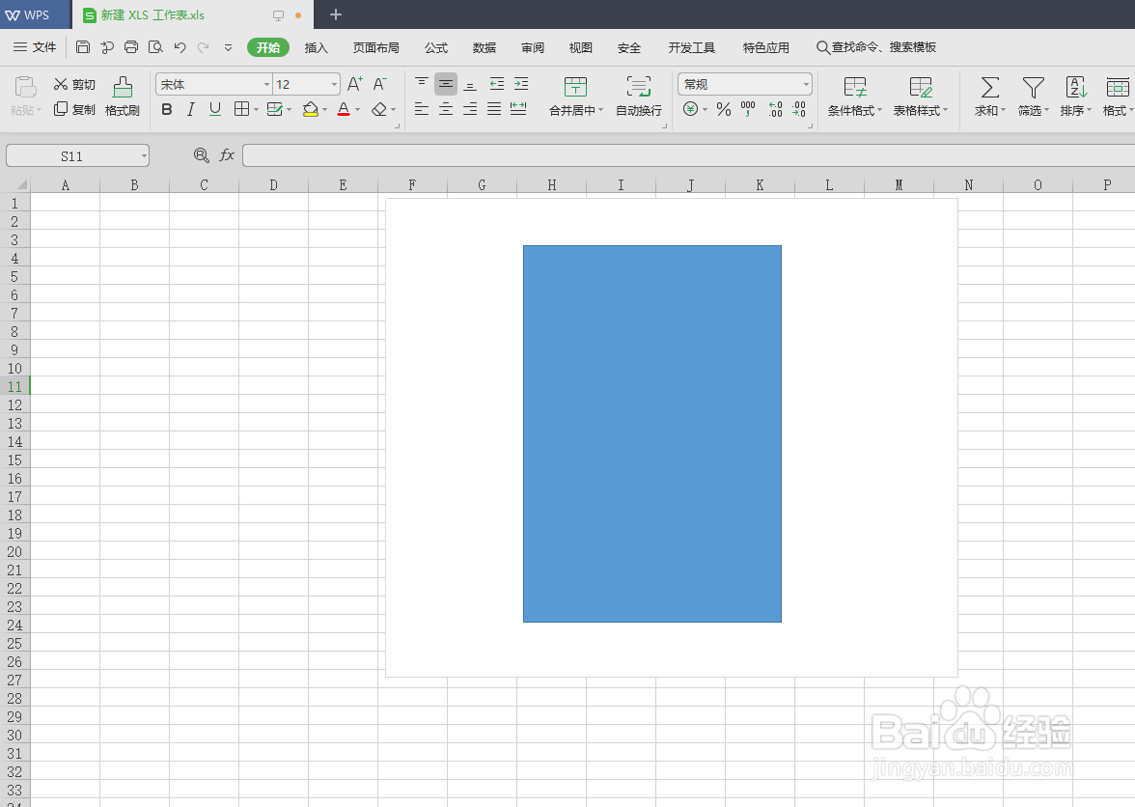Screen dimensions: 1135x807
Task: Increase decimal places
Action: click(x=774, y=109)
